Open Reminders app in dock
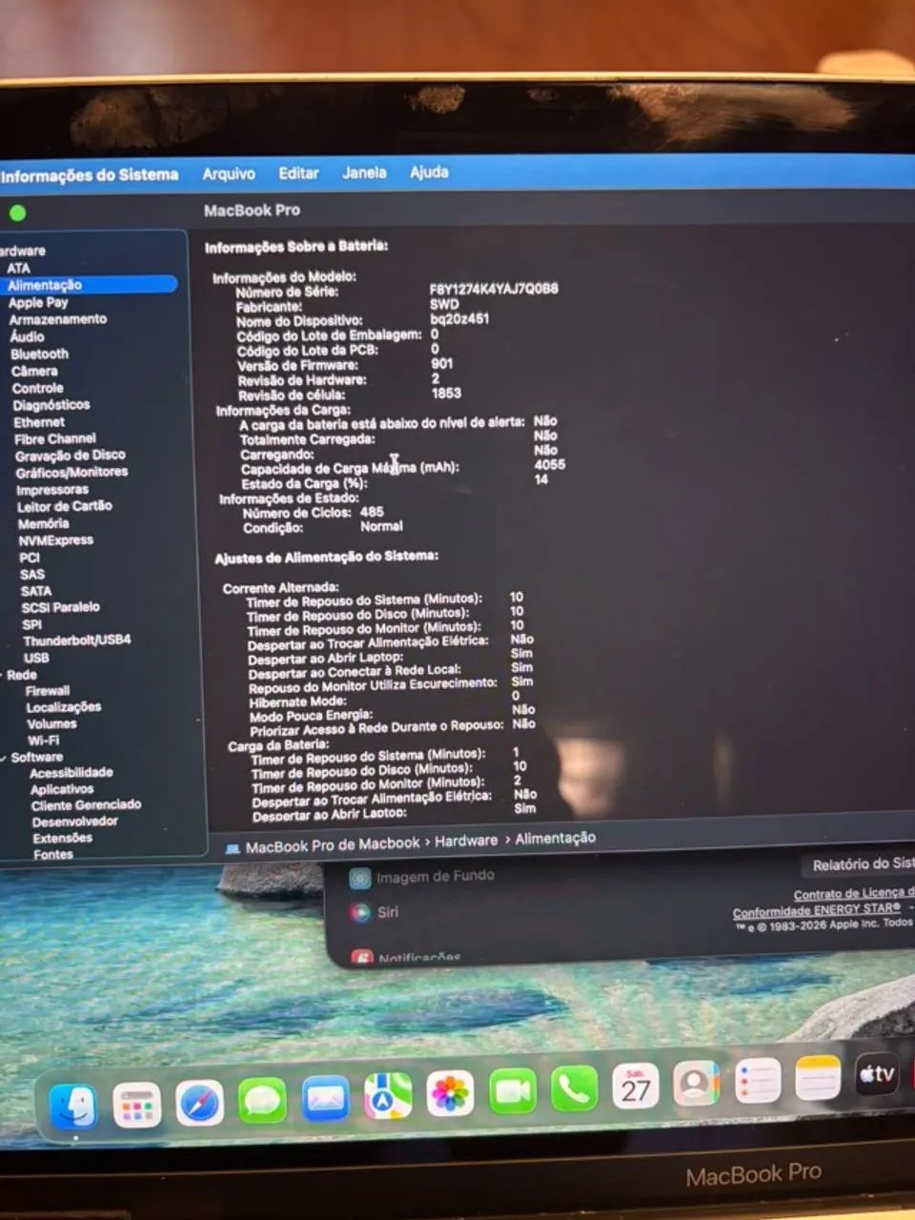The image size is (915, 1220). (758, 1081)
